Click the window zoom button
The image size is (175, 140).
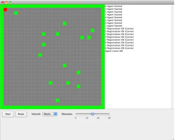pos(10,2)
